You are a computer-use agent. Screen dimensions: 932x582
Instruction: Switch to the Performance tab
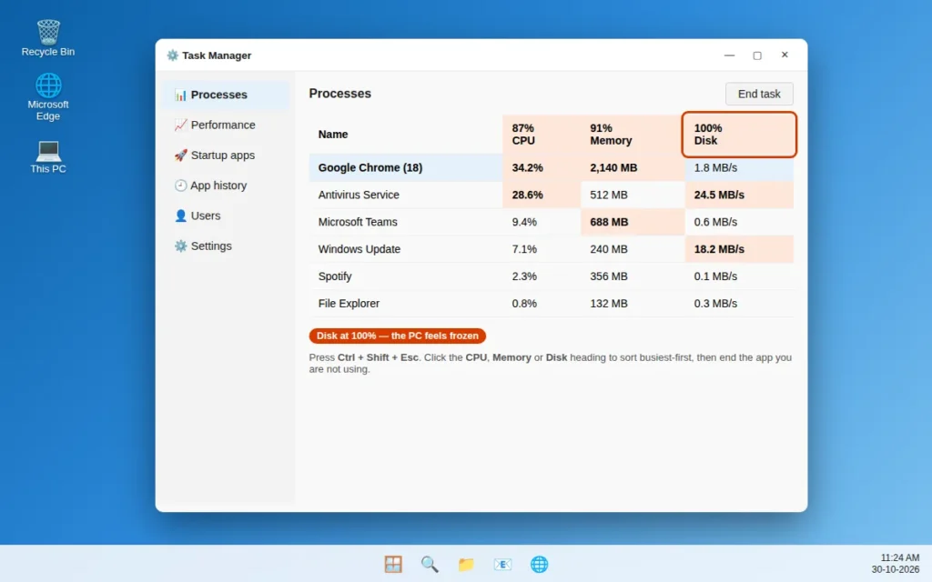point(226,125)
